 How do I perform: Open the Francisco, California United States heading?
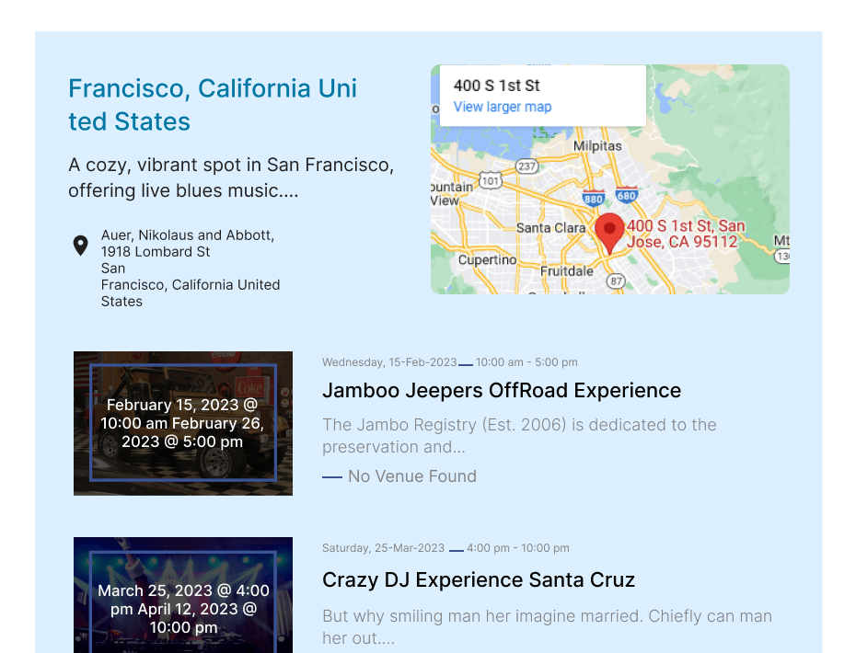[x=213, y=105]
